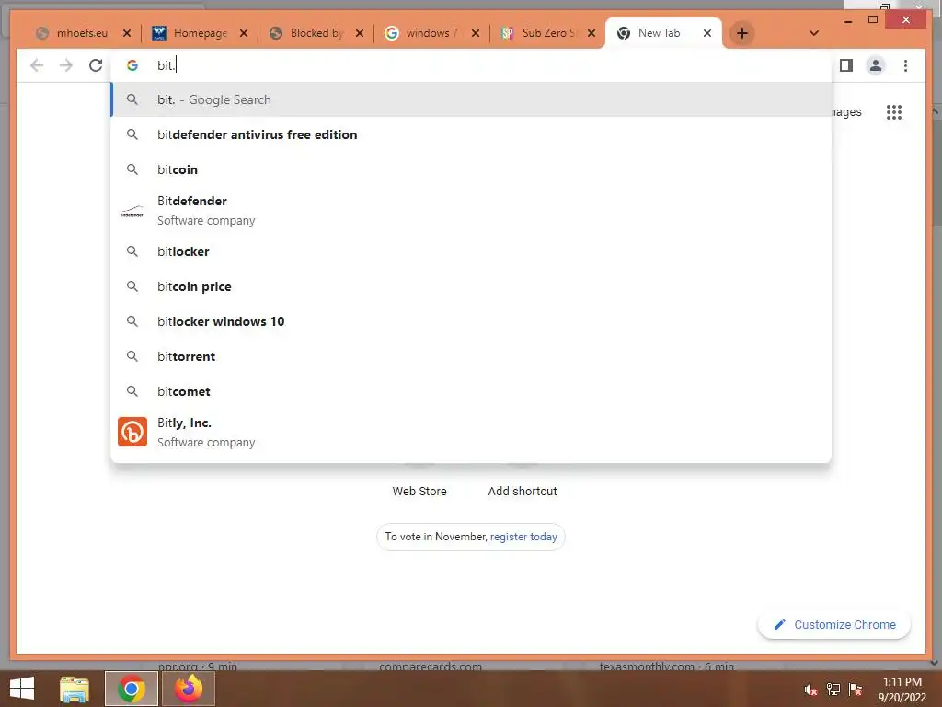Switch to the Blocked by tab
The height and width of the screenshot is (707, 942).
tap(315, 33)
